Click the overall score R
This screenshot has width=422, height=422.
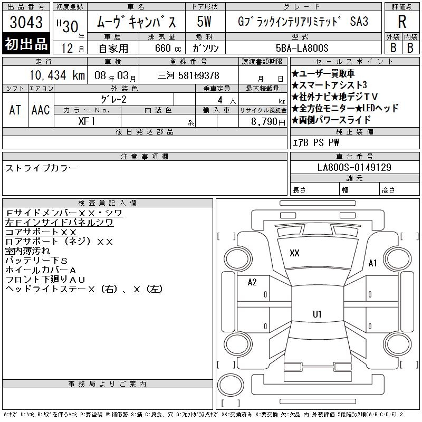[x=402, y=22]
